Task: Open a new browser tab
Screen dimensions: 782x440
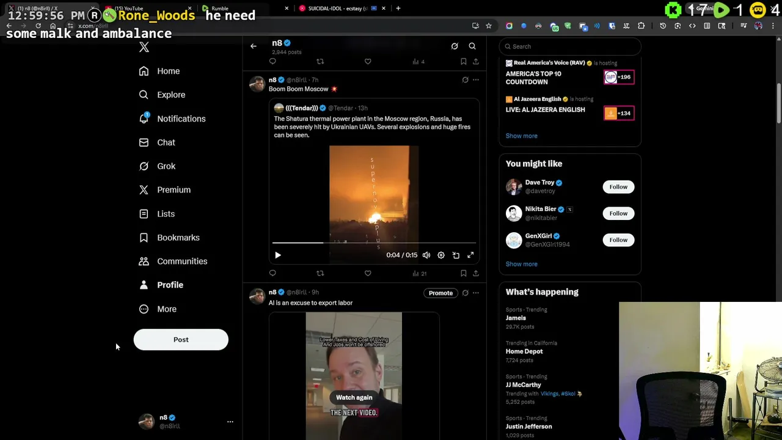Action: [398, 9]
